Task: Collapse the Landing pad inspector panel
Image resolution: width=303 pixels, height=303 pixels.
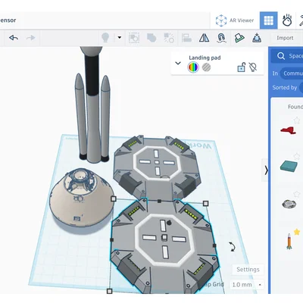Action: 178,63
